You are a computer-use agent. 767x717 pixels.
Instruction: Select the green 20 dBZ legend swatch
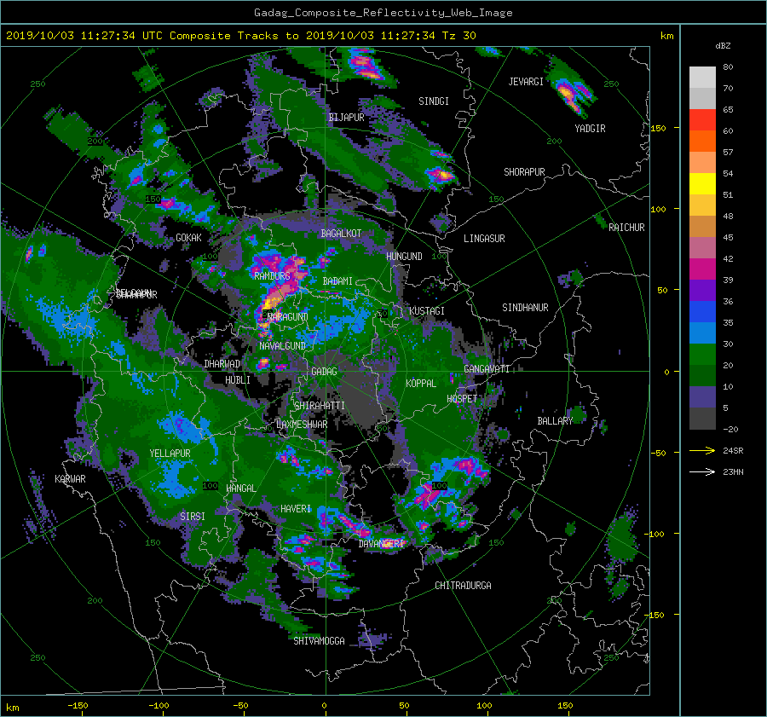tap(702, 355)
